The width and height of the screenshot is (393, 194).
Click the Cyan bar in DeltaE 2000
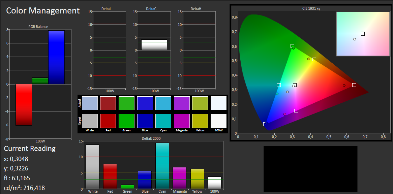162,166
